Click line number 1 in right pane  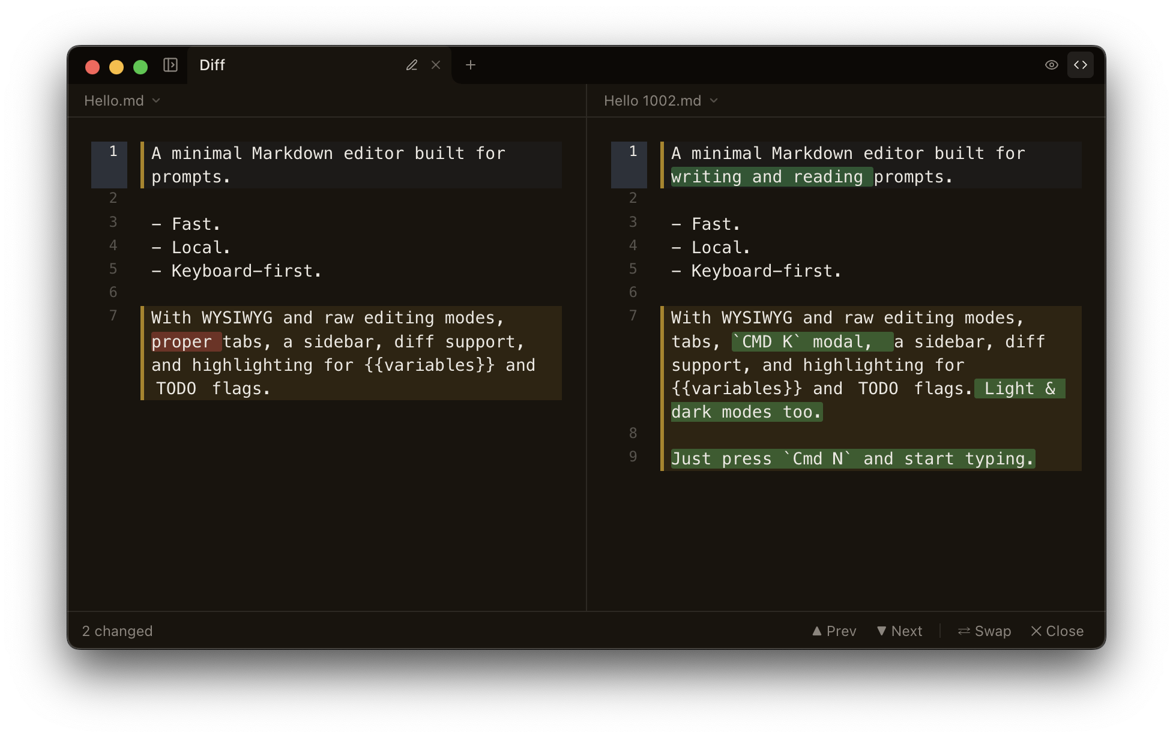tap(633, 151)
